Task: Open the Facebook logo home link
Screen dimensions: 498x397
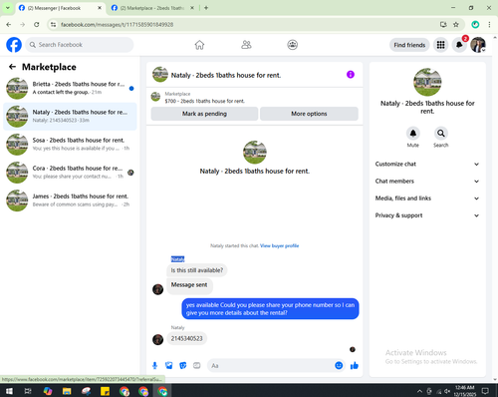Action: point(14,45)
